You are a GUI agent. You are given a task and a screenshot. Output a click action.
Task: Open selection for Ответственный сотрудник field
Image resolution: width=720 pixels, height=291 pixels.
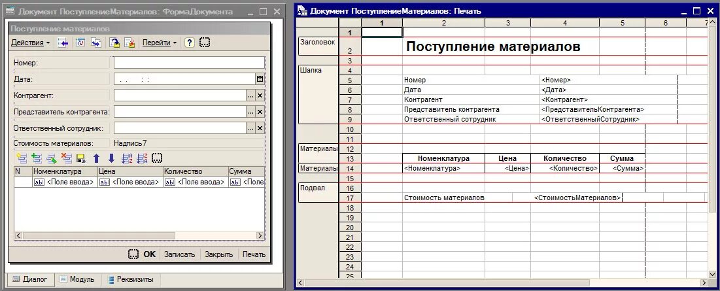250,129
